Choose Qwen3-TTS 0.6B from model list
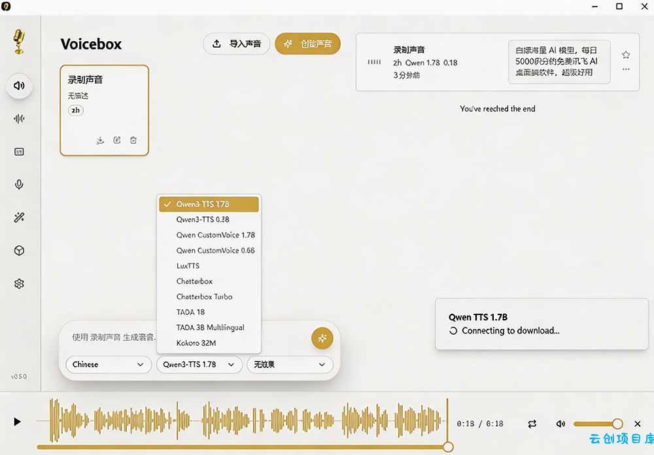Viewport: 654px width, 455px height. (209, 220)
